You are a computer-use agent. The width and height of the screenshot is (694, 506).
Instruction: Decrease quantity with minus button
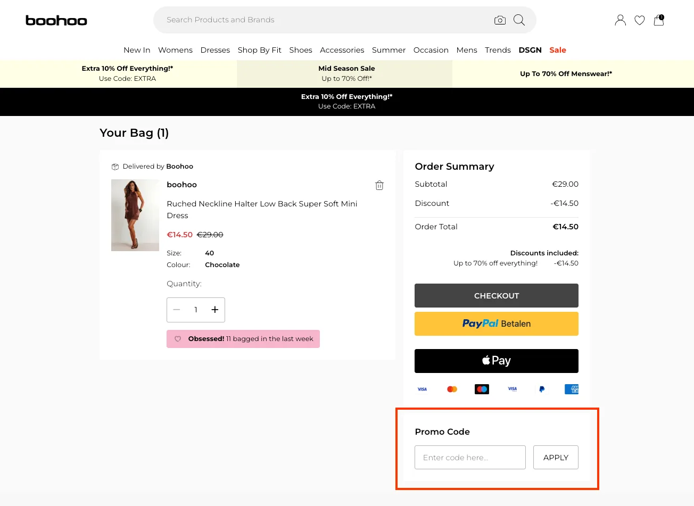pyautogui.click(x=177, y=310)
